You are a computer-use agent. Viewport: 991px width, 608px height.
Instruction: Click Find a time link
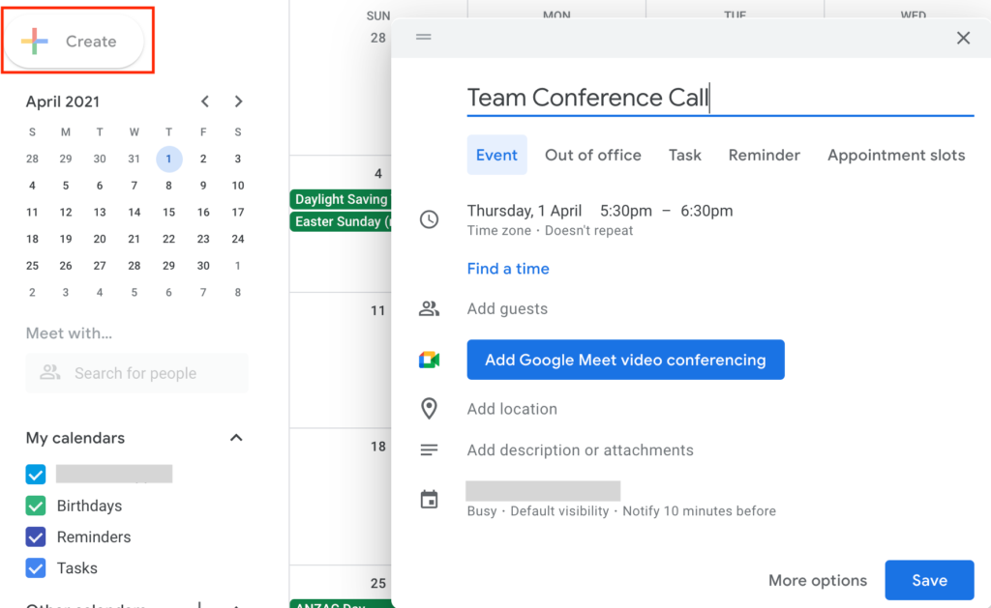(x=508, y=269)
